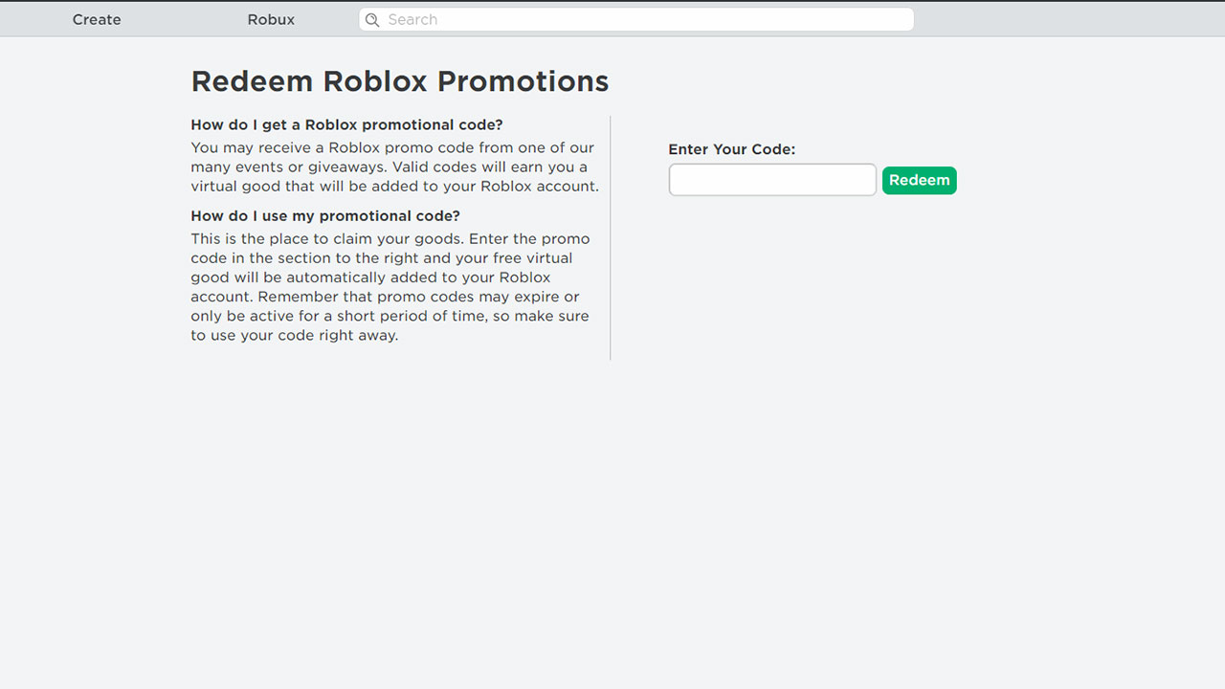Image resolution: width=1225 pixels, height=689 pixels.
Task: Click the line starting 'You may receive a Roblox'
Action: point(392,148)
